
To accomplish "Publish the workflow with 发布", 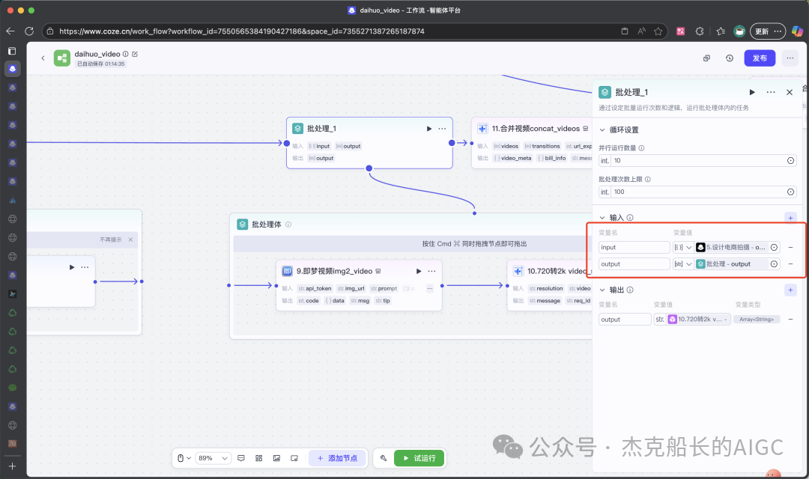I will pyautogui.click(x=760, y=58).
